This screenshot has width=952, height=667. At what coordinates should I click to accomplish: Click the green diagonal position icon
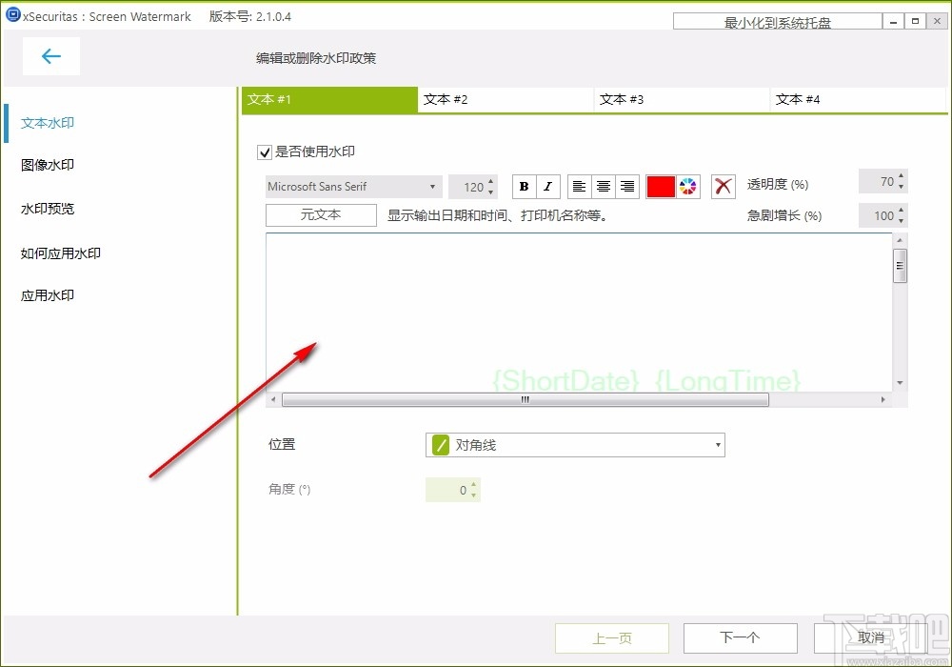pyautogui.click(x=440, y=445)
